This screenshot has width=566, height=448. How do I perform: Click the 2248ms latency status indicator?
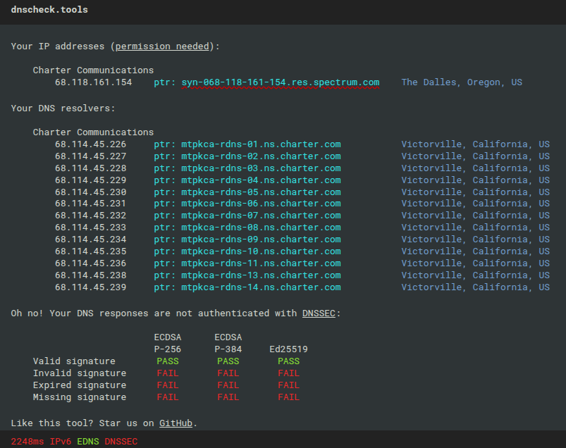click(27, 442)
